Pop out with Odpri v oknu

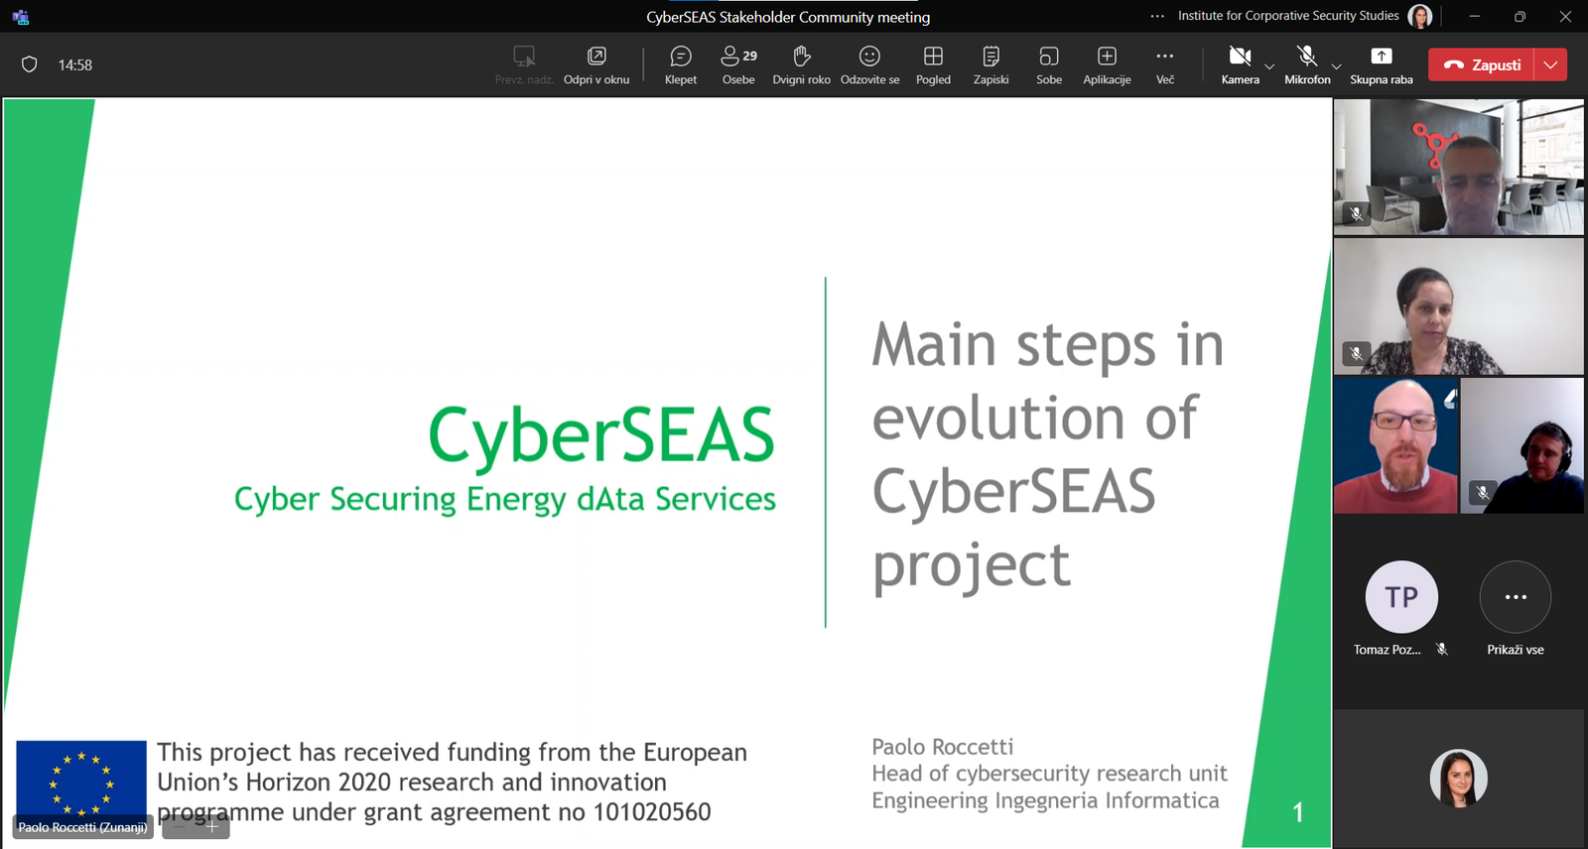(x=596, y=64)
